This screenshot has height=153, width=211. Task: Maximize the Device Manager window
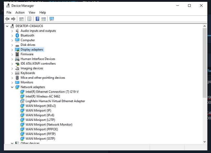click(189, 5)
